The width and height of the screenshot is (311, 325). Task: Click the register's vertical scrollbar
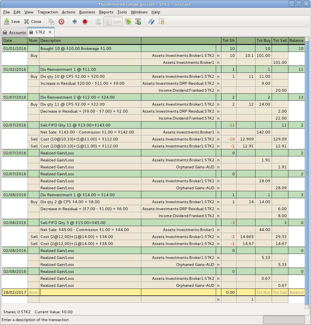tap(307, 173)
